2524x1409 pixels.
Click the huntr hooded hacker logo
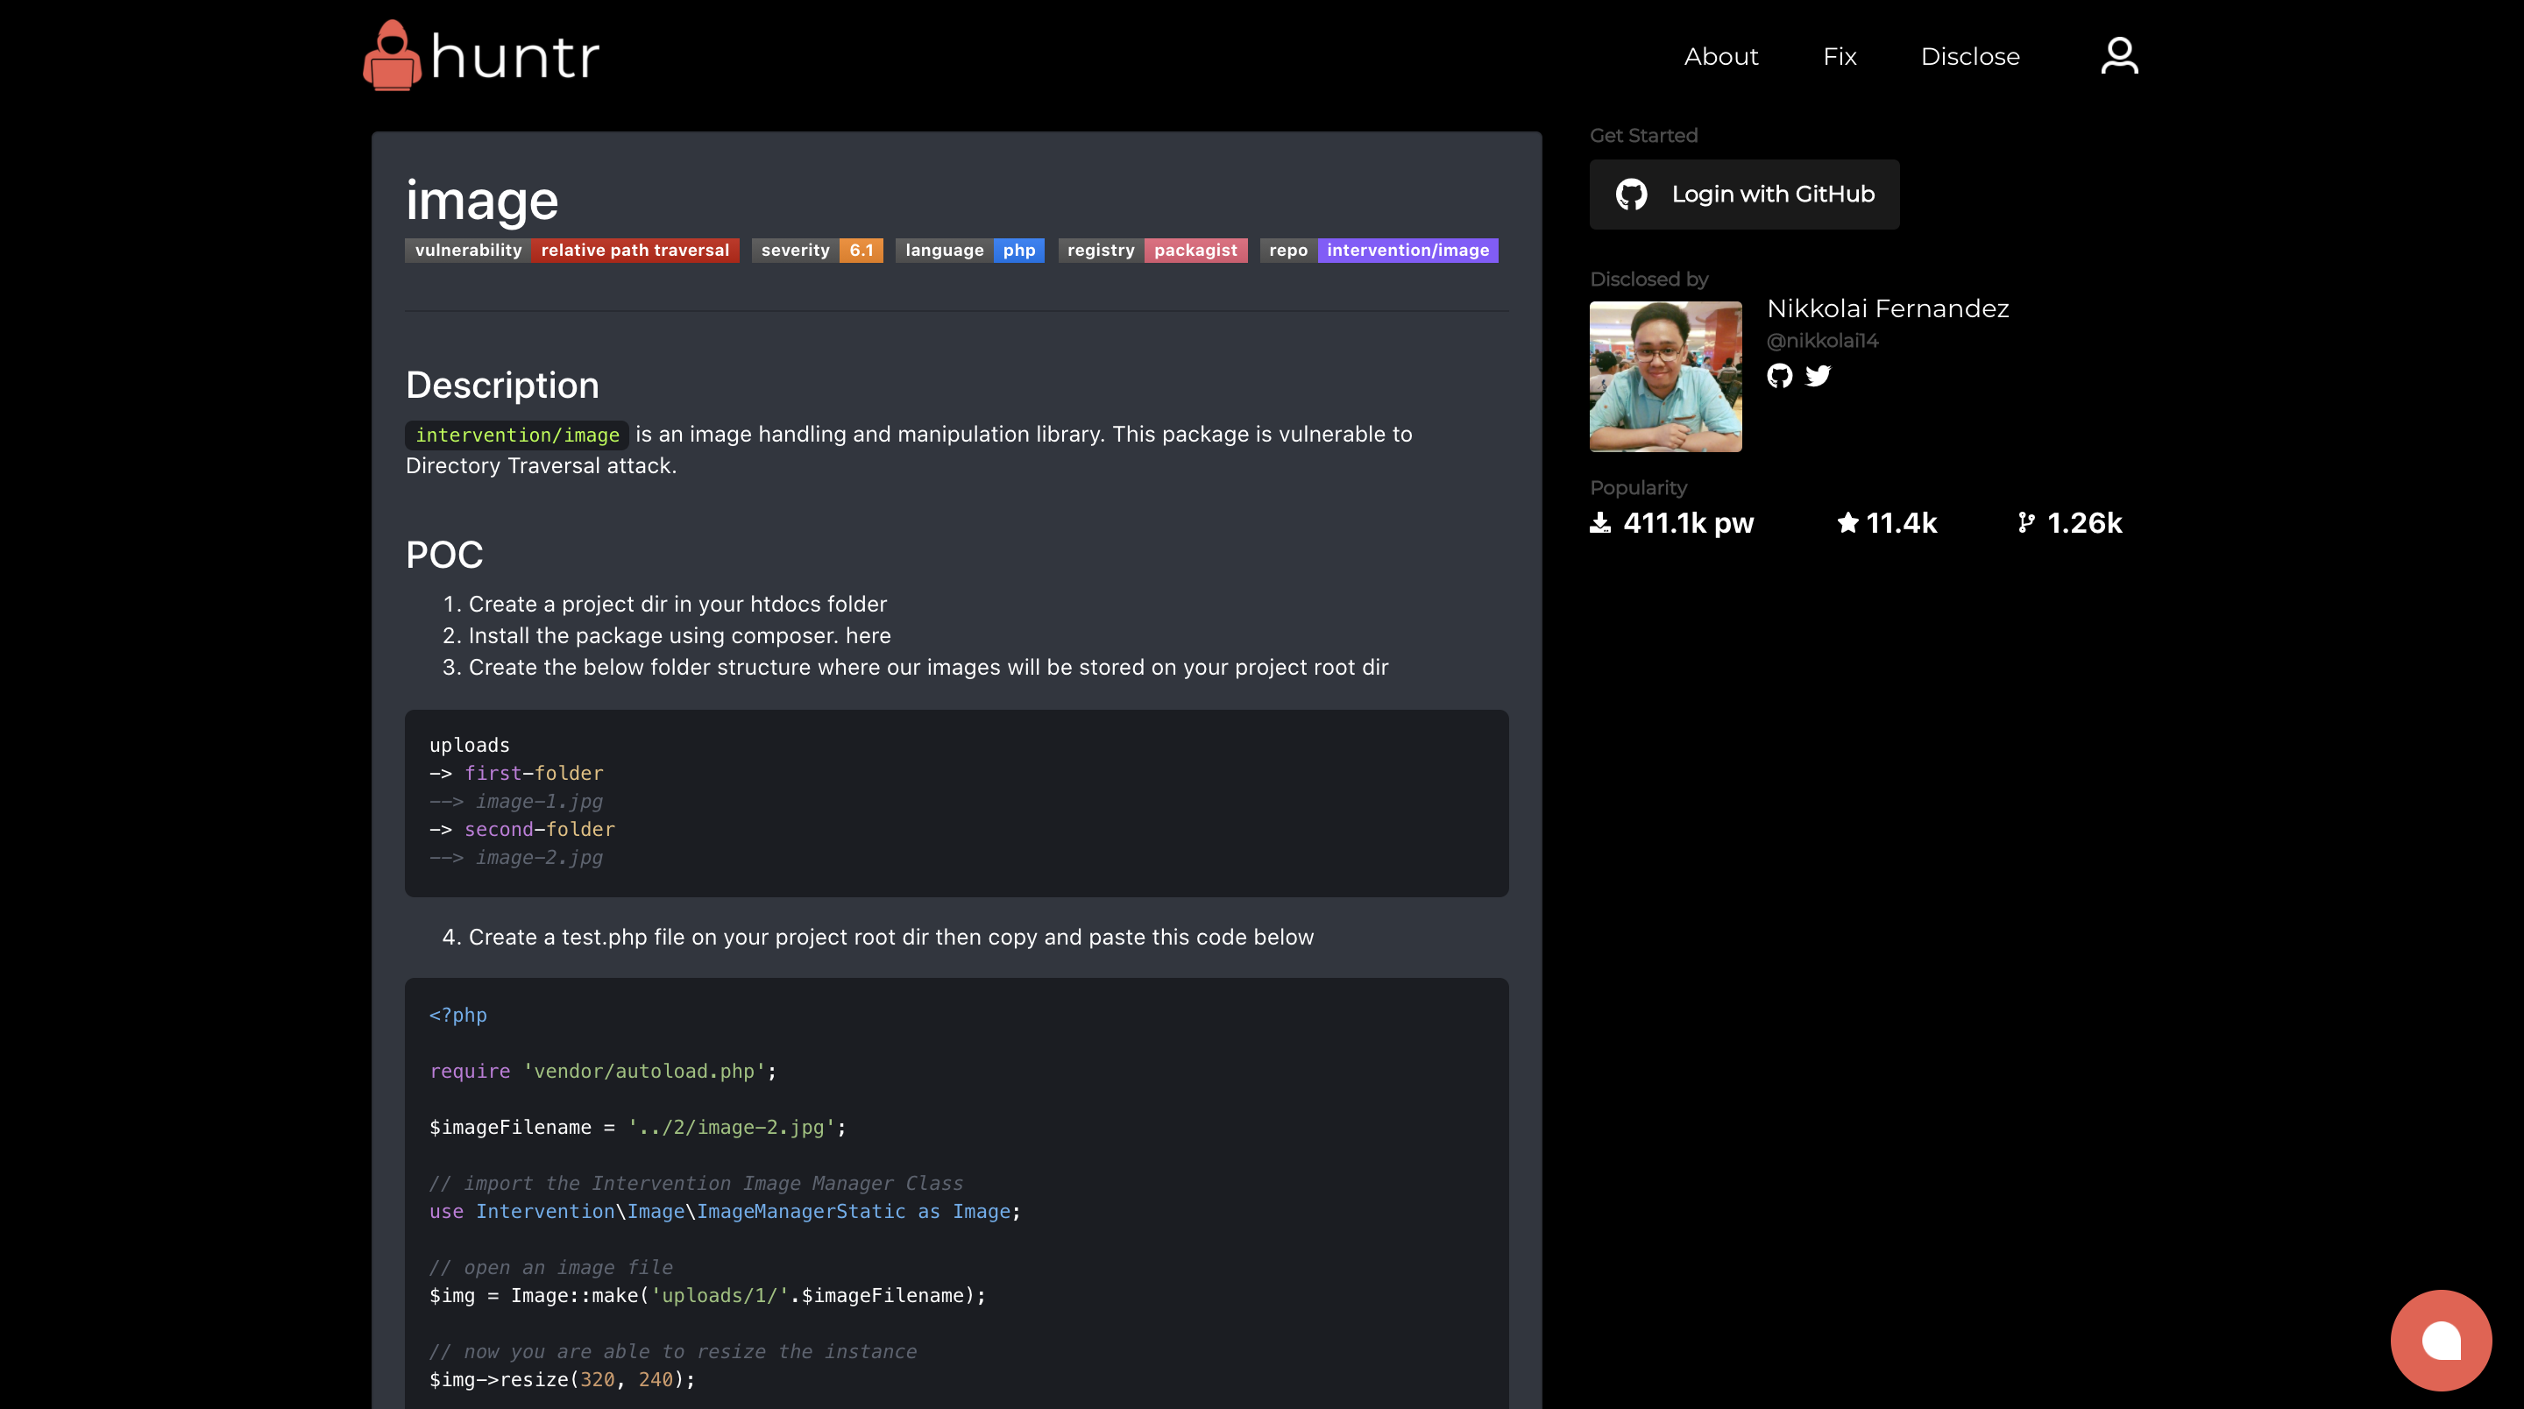(x=392, y=57)
